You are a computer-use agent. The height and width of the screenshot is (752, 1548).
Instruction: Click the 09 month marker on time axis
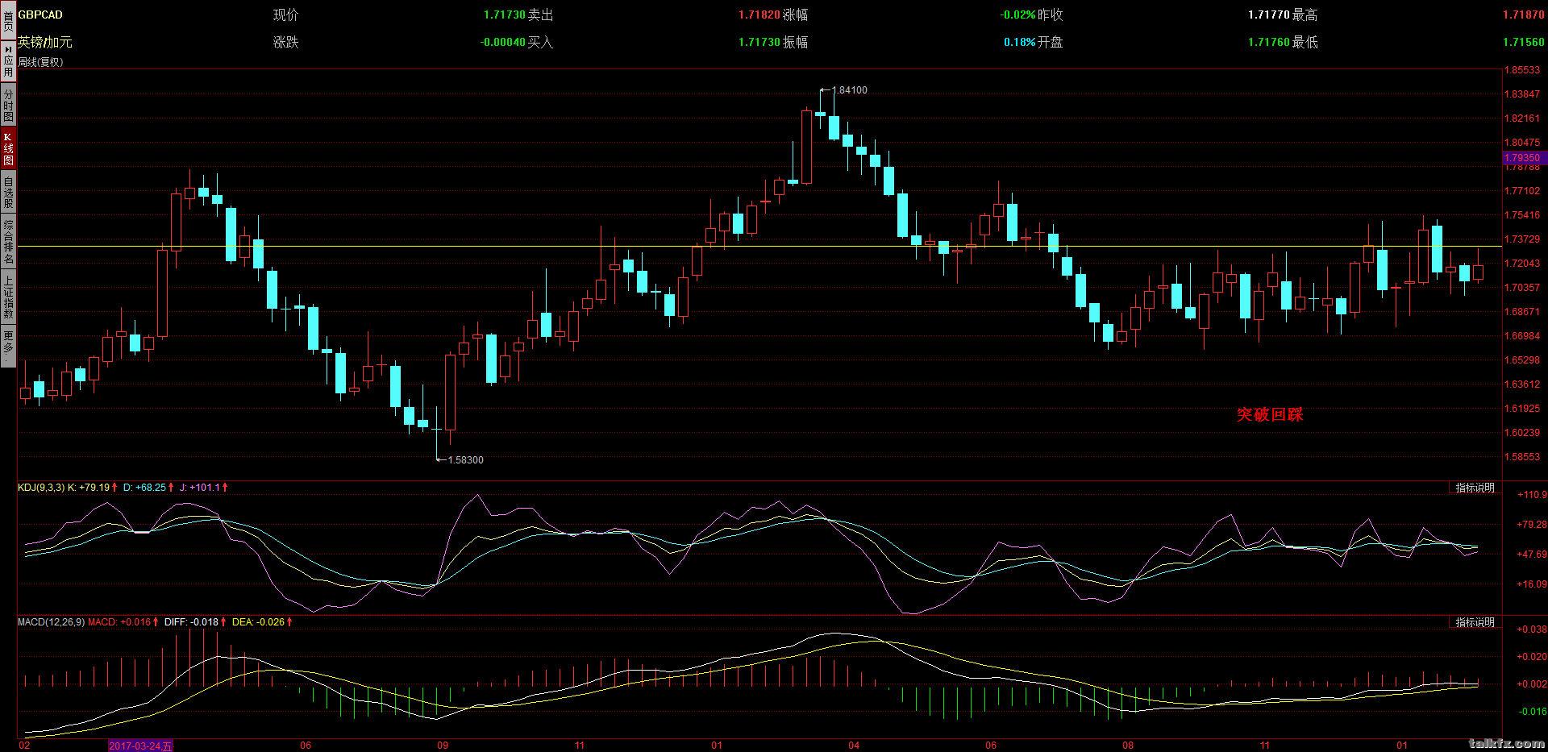[443, 746]
